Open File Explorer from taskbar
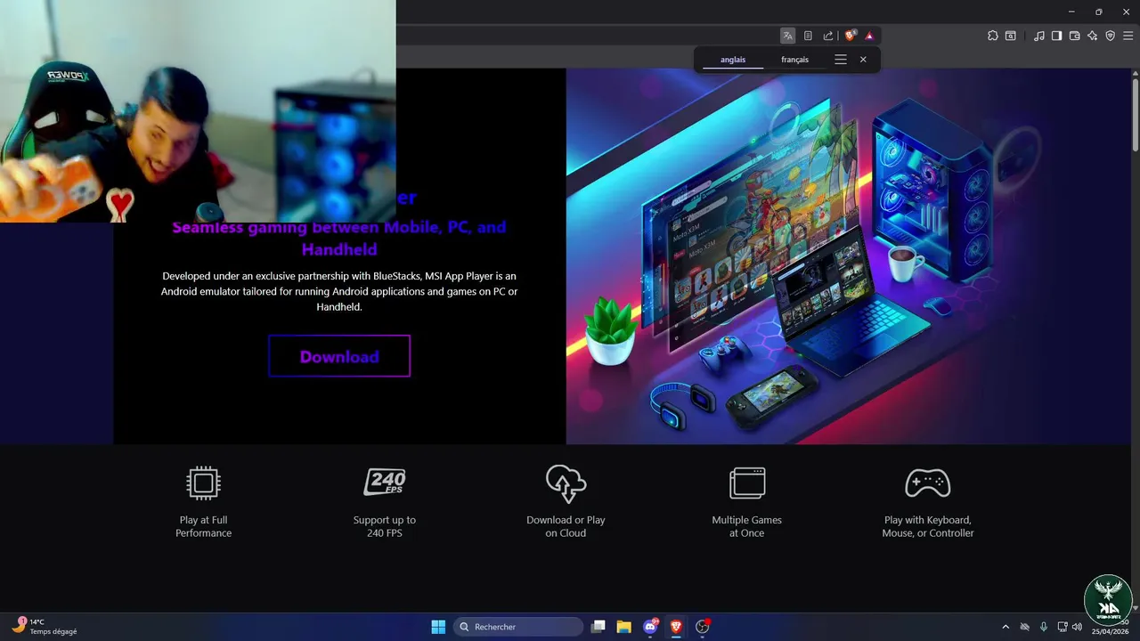1140x641 pixels. pyautogui.click(x=624, y=627)
